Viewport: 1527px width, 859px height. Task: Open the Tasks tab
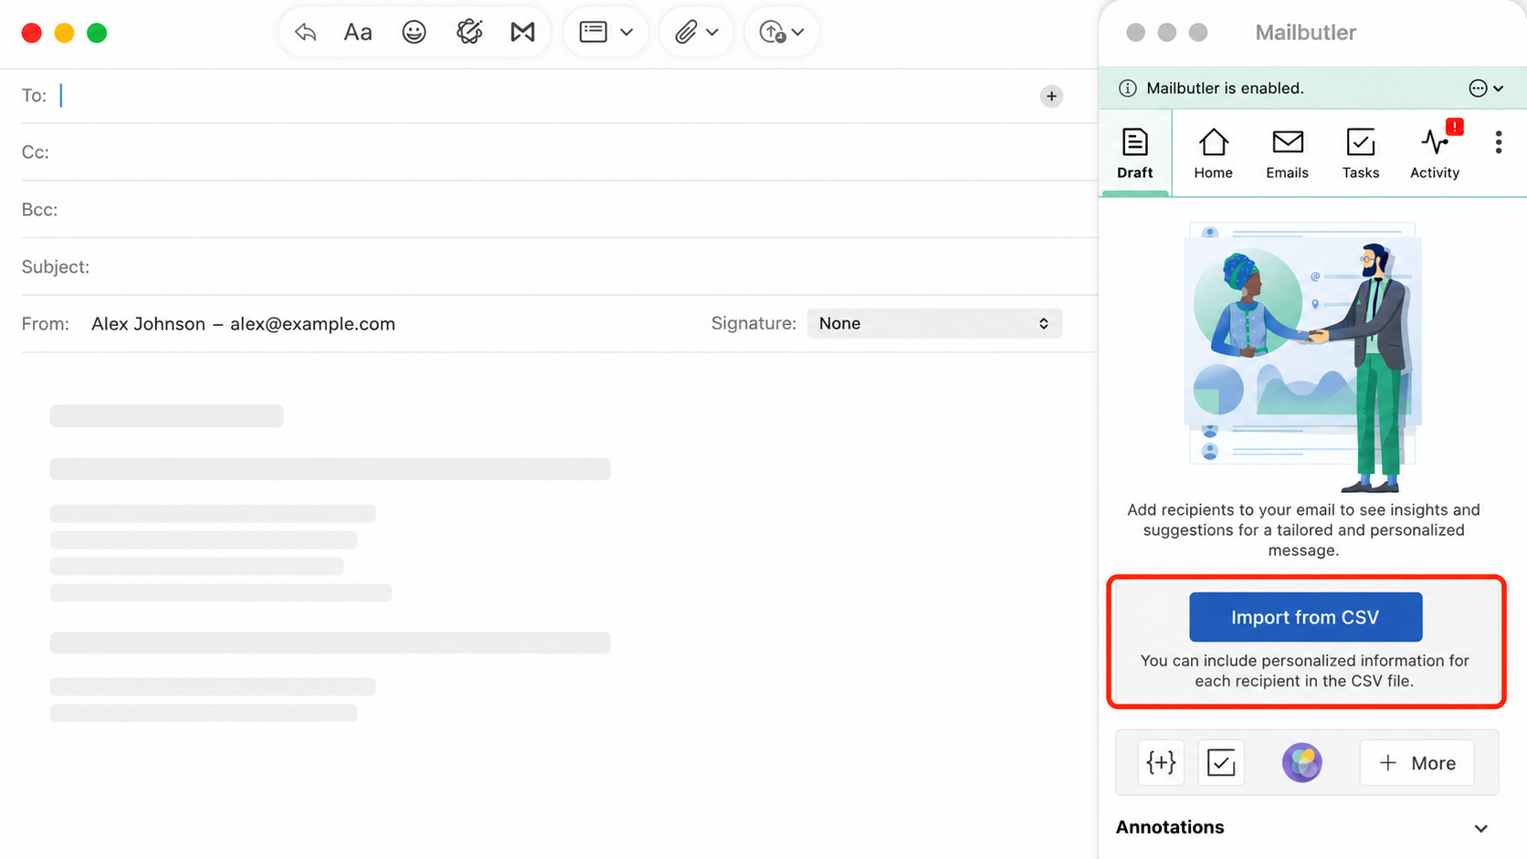click(x=1360, y=153)
